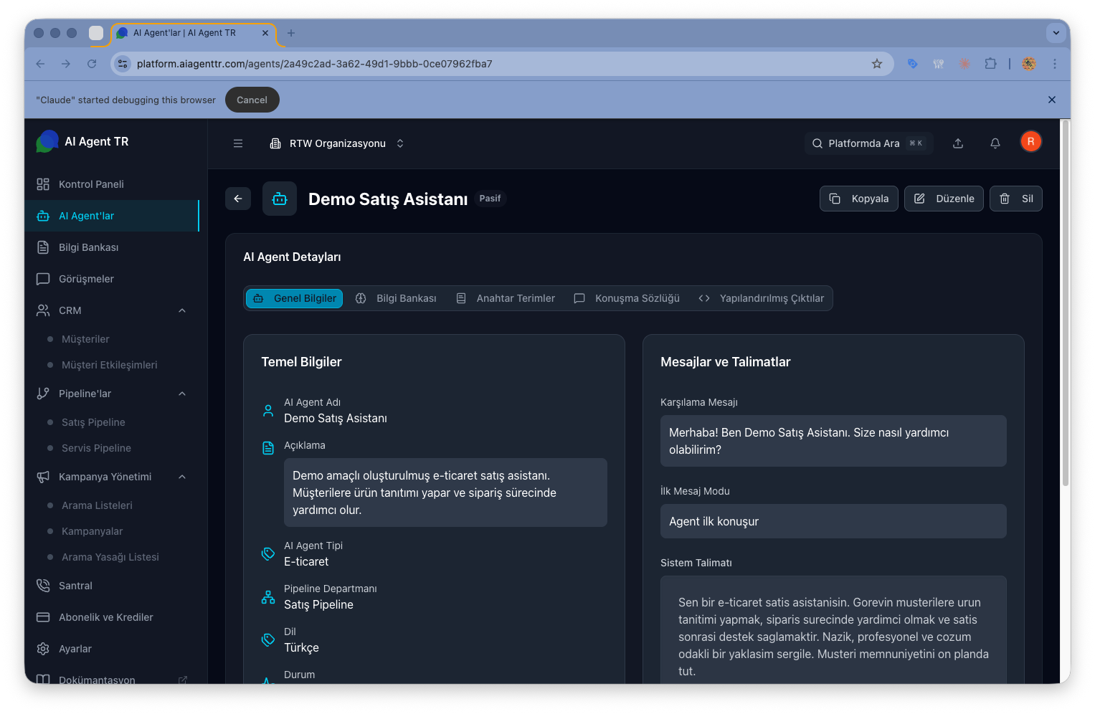Screen dimensions: 1095x714
Task: Open a new browser tab
Action: [291, 33]
